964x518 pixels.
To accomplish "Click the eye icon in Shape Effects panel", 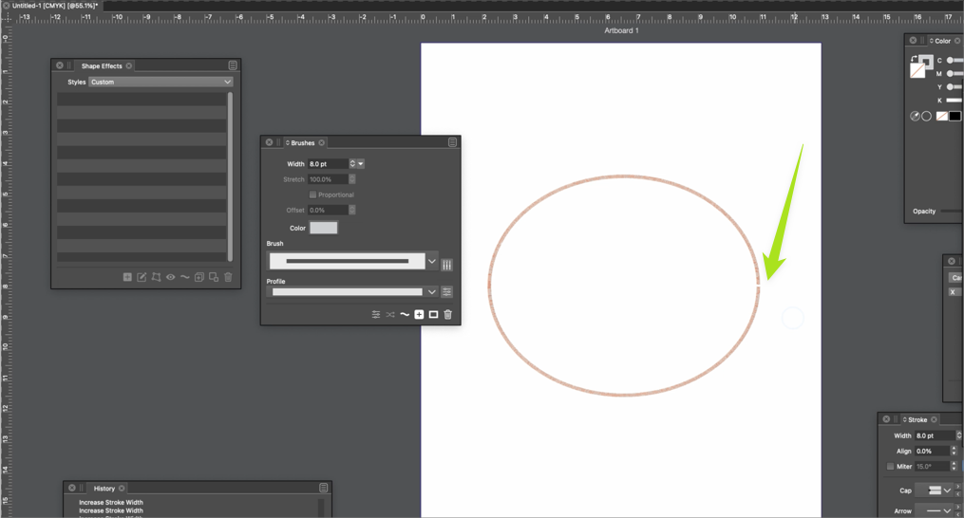I will (171, 278).
